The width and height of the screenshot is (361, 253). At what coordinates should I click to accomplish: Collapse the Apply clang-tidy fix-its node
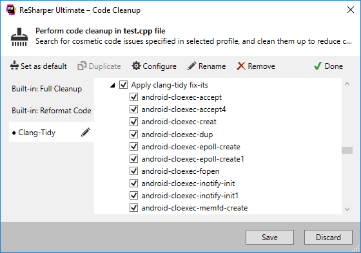click(113, 86)
